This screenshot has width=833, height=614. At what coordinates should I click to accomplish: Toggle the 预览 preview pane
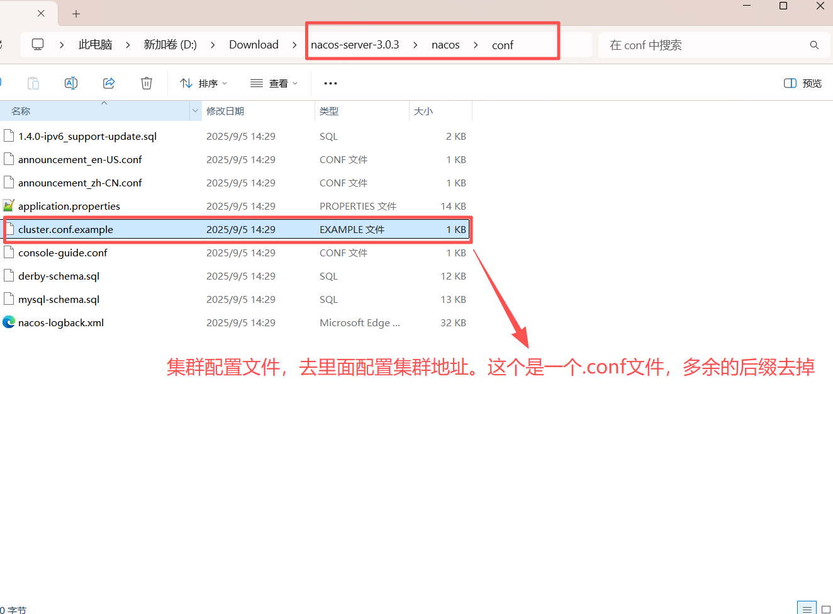click(x=803, y=83)
